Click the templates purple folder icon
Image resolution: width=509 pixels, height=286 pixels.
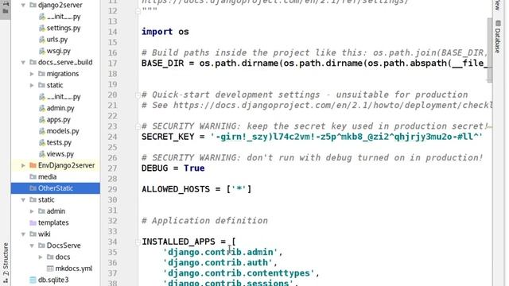point(33,222)
